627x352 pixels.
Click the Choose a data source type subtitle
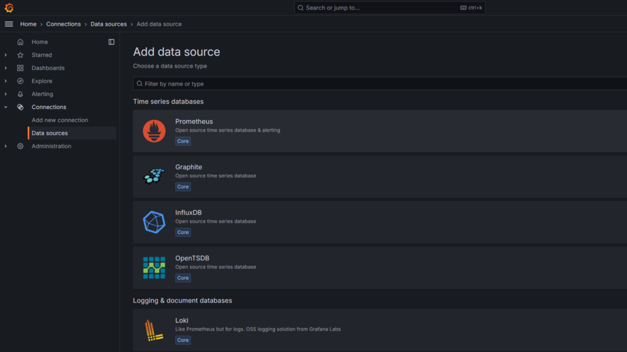click(x=170, y=66)
